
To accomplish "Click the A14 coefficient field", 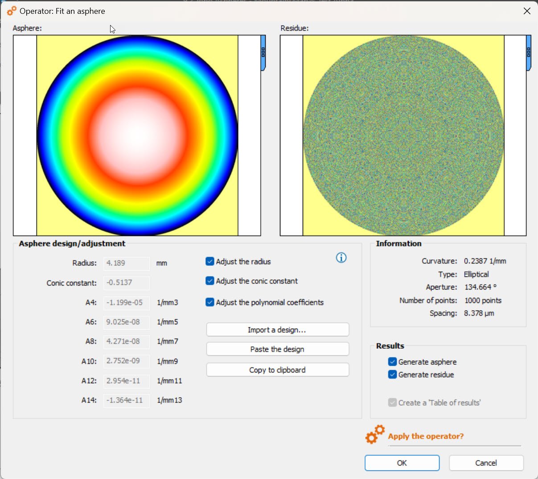I will point(127,400).
